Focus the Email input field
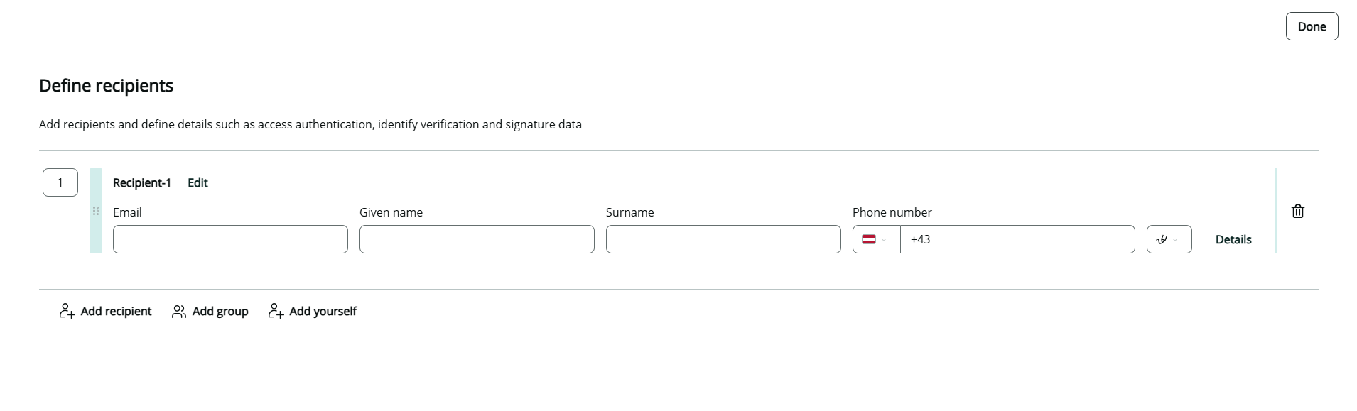1357x411 pixels. click(x=230, y=239)
